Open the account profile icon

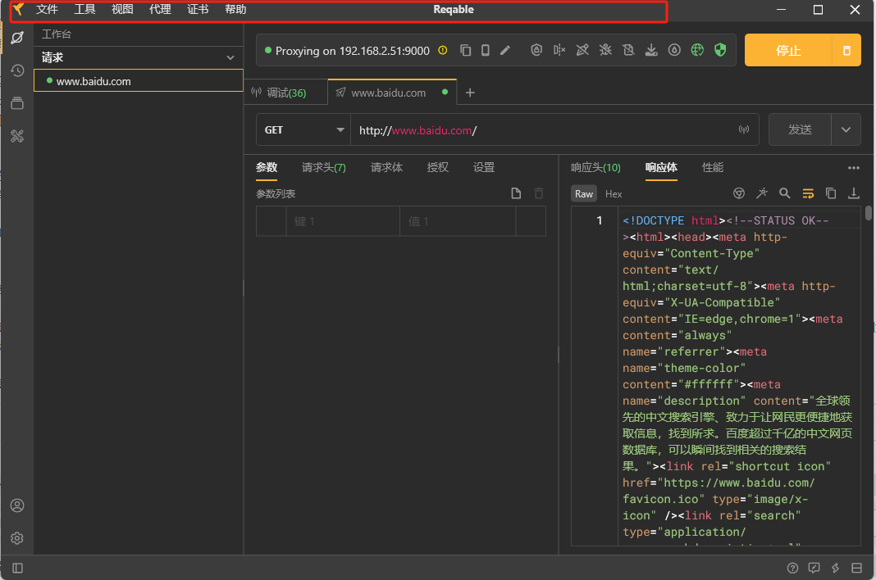click(17, 505)
